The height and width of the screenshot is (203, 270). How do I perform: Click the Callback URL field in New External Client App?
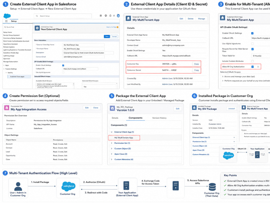[x=80, y=69]
